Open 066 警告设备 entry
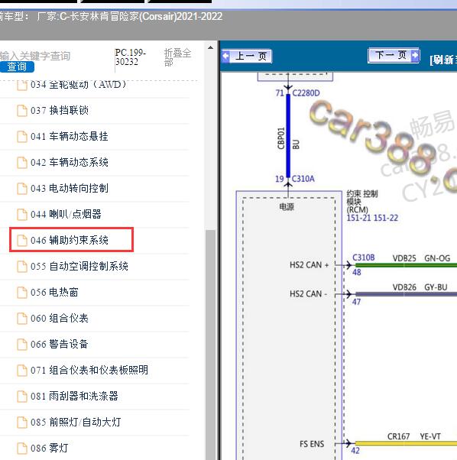Image resolution: width=457 pixels, height=460 pixels. click(x=60, y=344)
